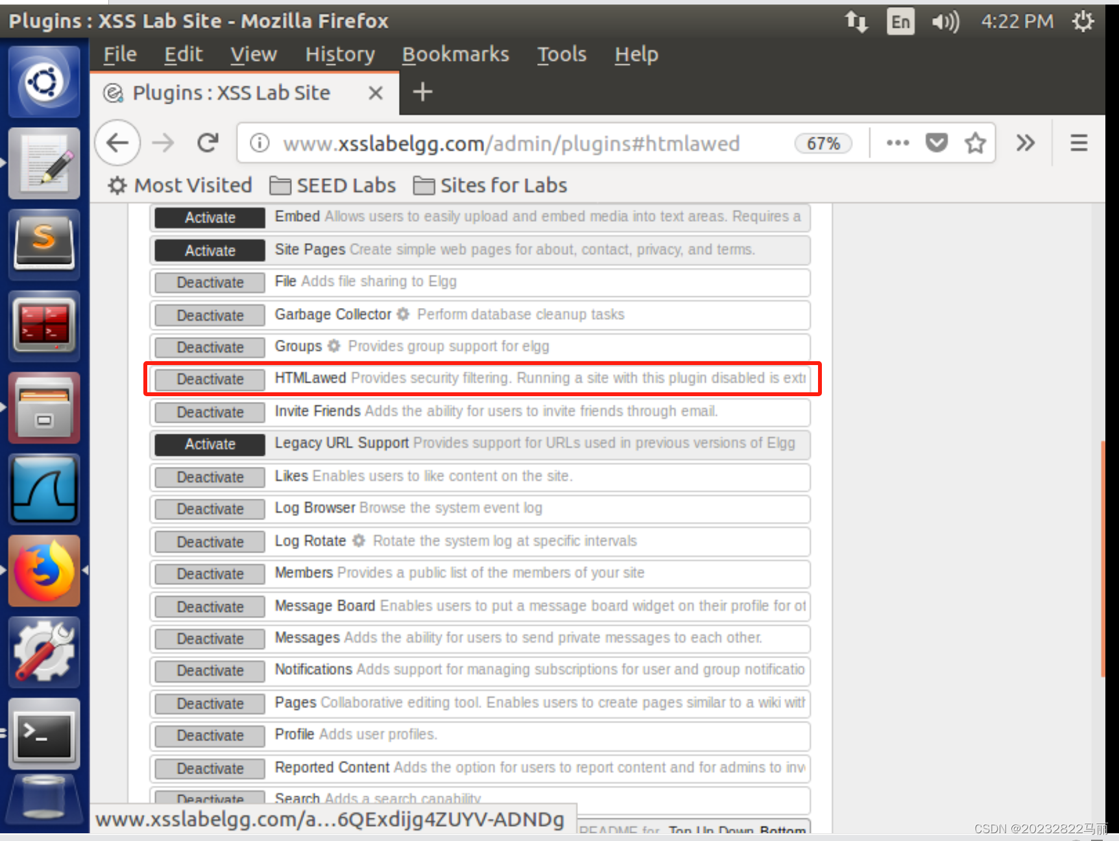Open the Edit menu

[183, 54]
